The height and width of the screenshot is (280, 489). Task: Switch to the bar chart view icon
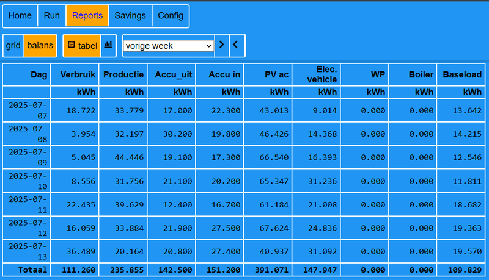pos(108,46)
